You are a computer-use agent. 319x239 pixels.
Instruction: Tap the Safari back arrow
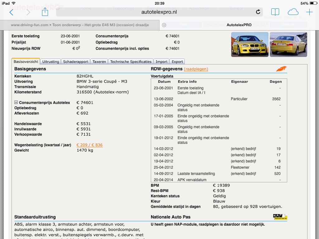12,12
